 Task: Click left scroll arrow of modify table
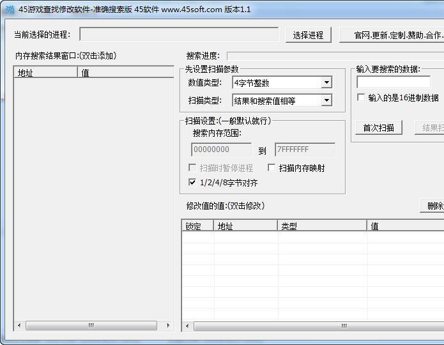pyautogui.click(x=187, y=326)
